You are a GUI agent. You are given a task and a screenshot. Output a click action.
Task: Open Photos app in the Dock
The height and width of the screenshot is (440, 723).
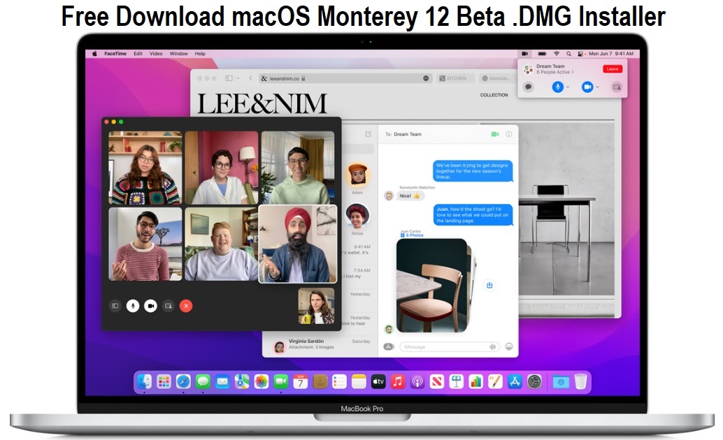262,381
